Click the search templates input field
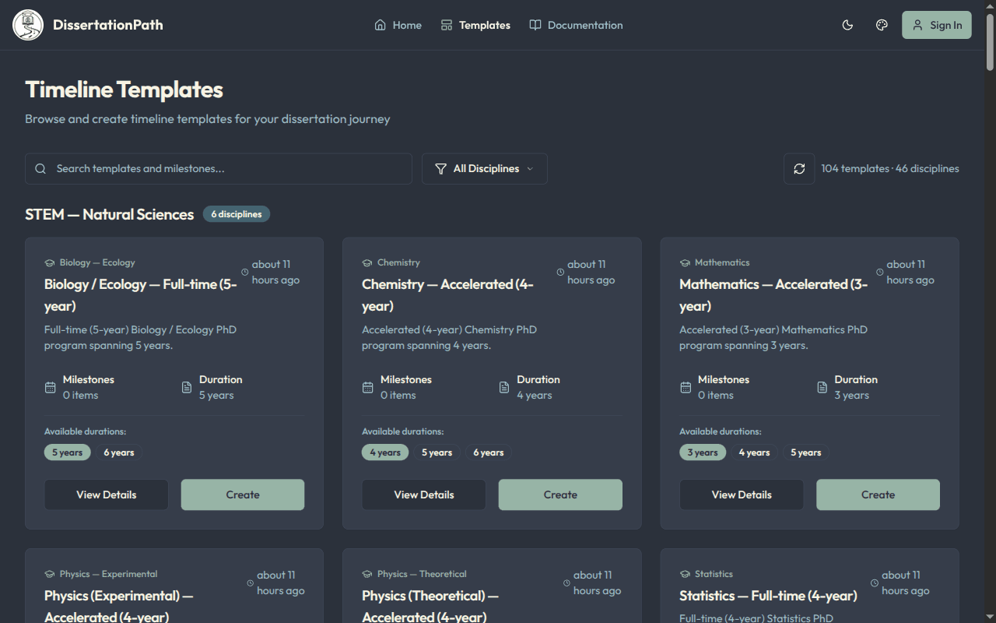996x623 pixels. click(x=218, y=168)
